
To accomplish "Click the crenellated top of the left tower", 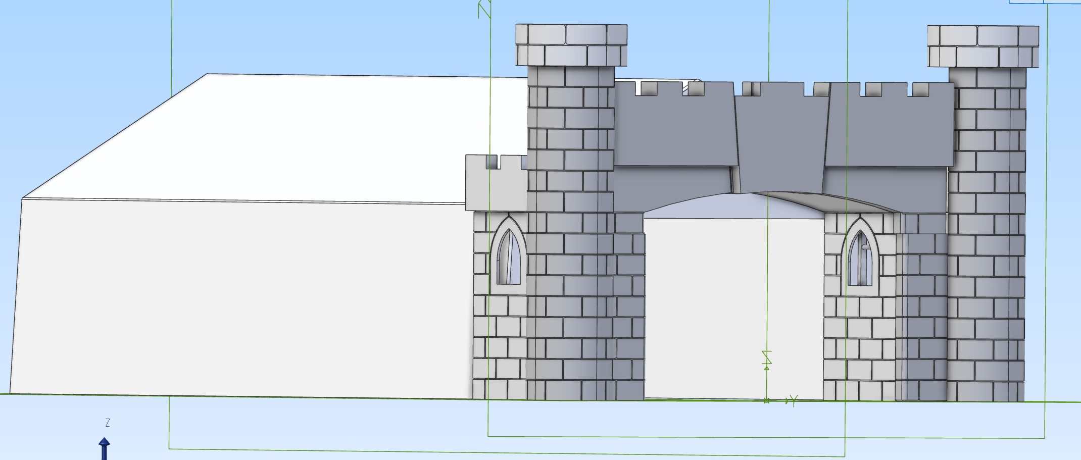I will point(571,45).
